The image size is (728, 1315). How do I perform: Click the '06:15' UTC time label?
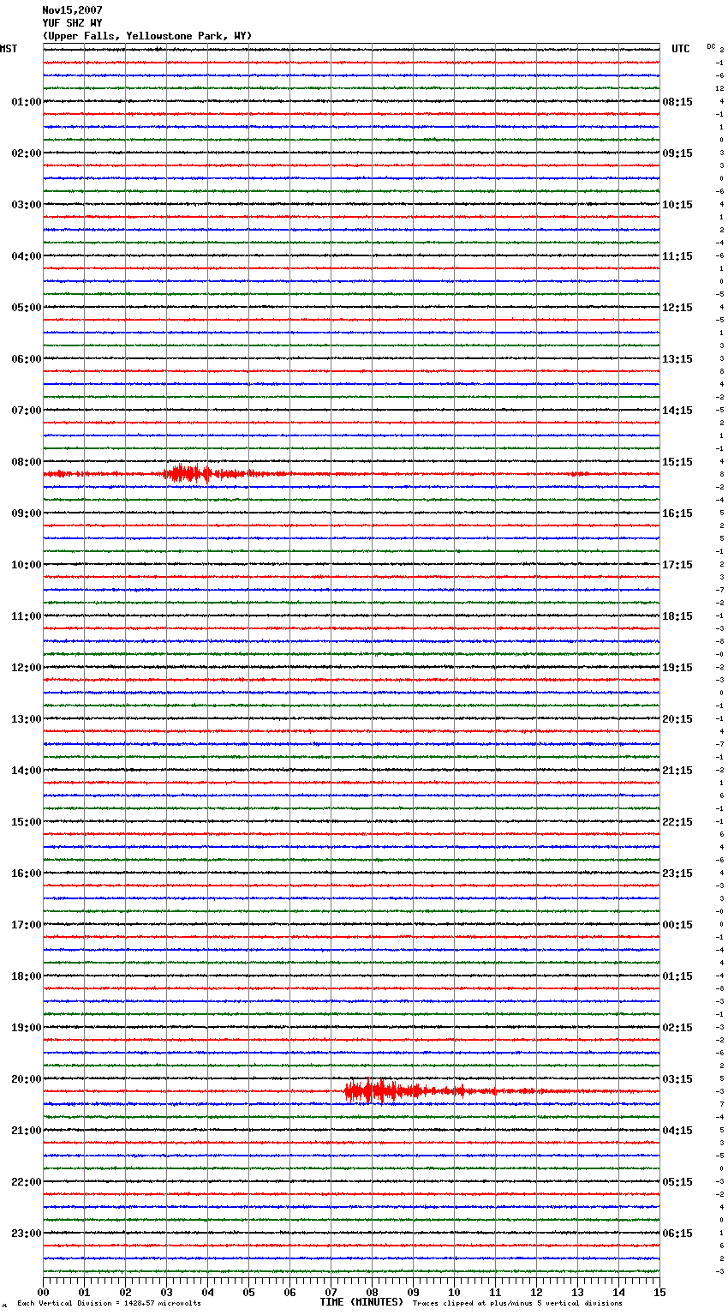pyautogui.click(x=677, y=1234)
